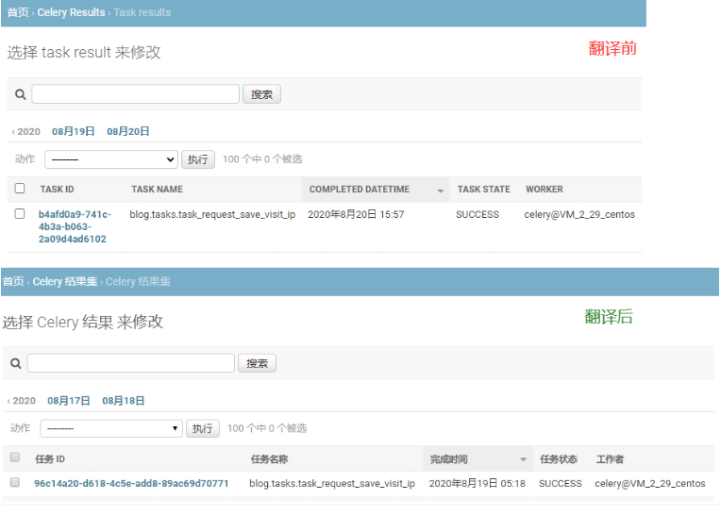Open the bottom 动作 action dropdown
Image resolution: width=721 pixels, height=516 pixels.
click(x=111, y=428)
